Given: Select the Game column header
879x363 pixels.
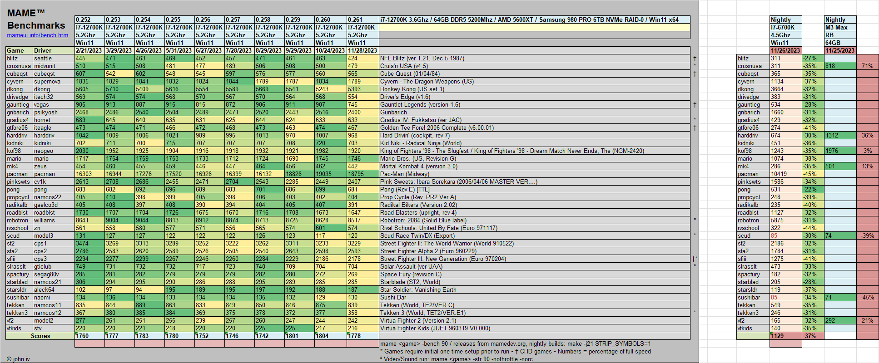Looking at the screenshot, I should pyautogui.click(x=19, y=50).
